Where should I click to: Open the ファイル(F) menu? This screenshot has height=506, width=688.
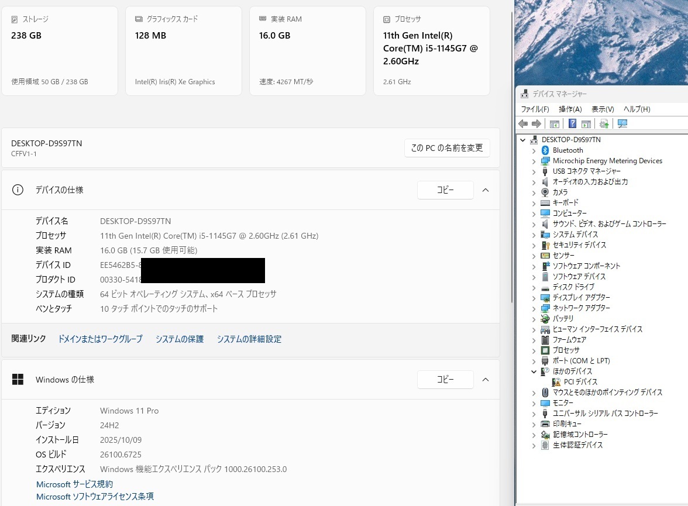(535, 109)
